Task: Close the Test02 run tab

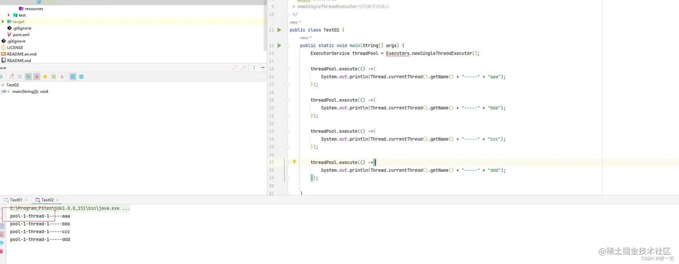Action: tap(57, 200)
